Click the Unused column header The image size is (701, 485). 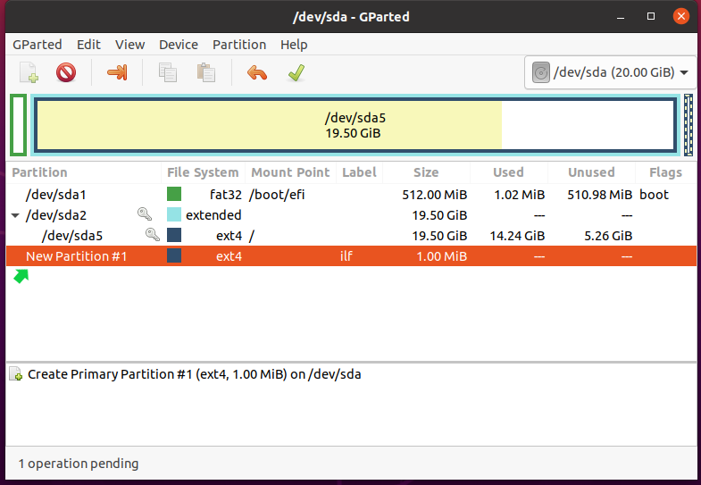tap(591, 172)
